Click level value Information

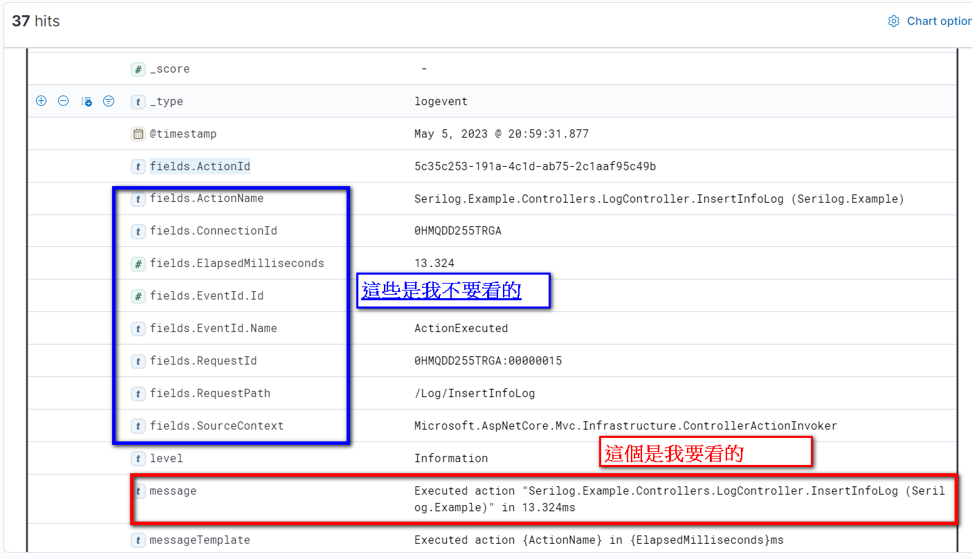click(x=451, y=459)
